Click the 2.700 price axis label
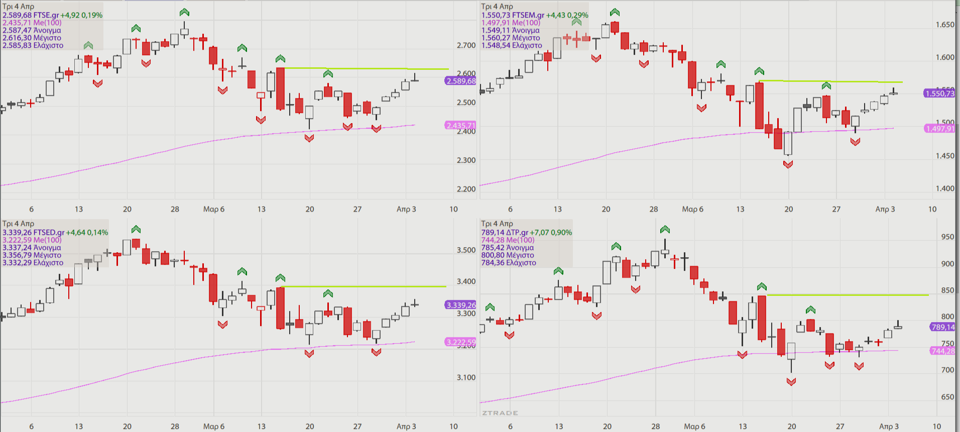 tap(466, 45)
